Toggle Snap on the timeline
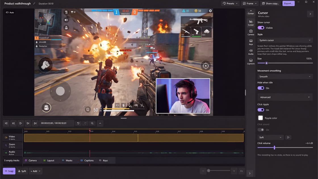 point(9,171)
